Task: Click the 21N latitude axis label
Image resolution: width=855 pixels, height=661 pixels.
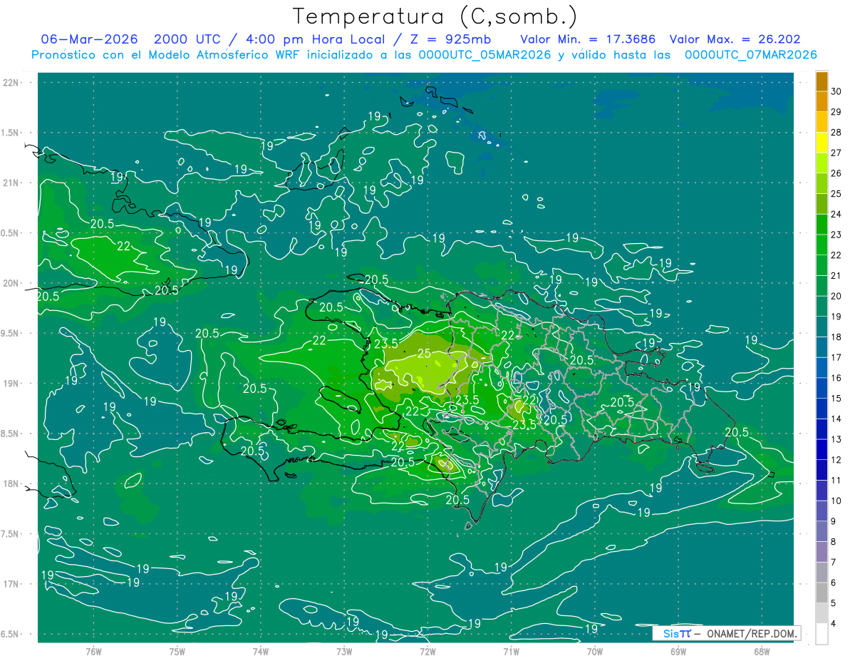Action: pos(10,183)
